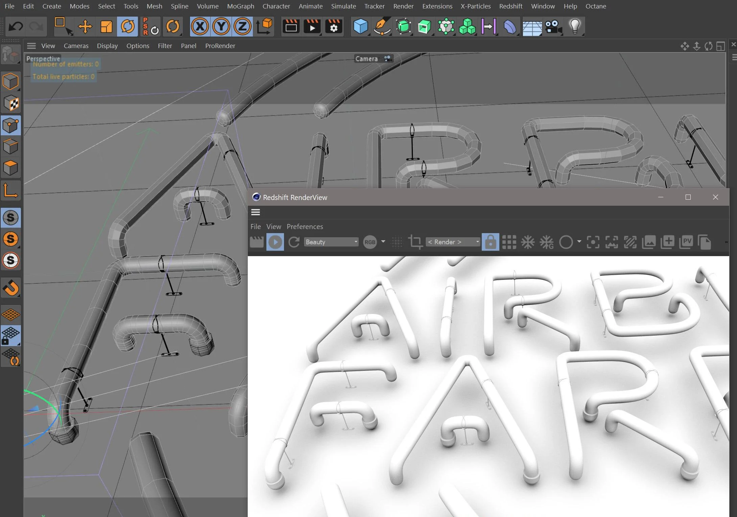Refresh the RenderView render

294,242
